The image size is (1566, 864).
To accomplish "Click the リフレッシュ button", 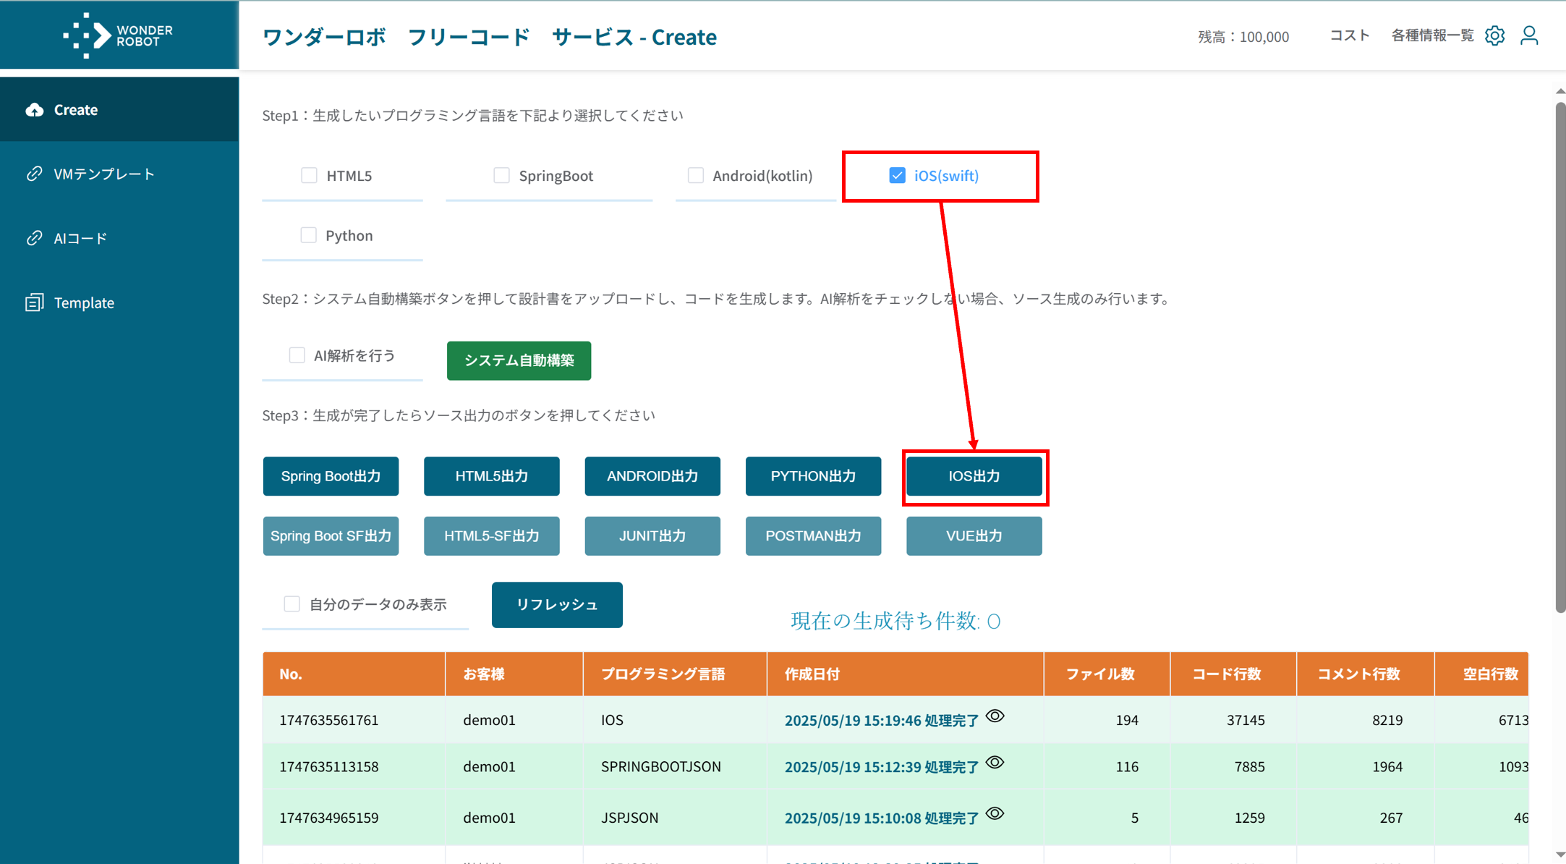I will (x=557, y=605).
